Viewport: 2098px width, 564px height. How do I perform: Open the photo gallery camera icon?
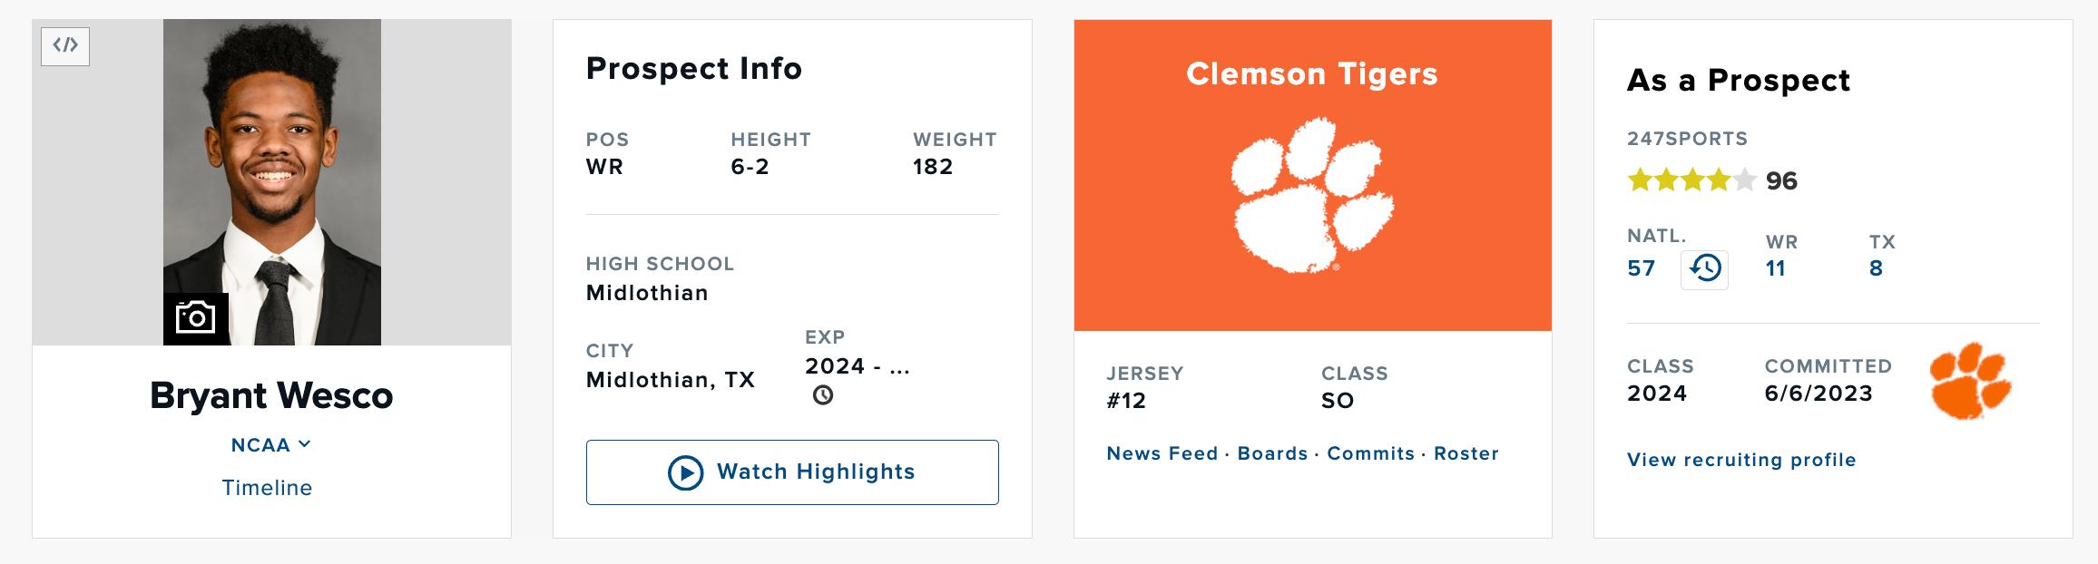pyautogui.click(x=196, y=318)
